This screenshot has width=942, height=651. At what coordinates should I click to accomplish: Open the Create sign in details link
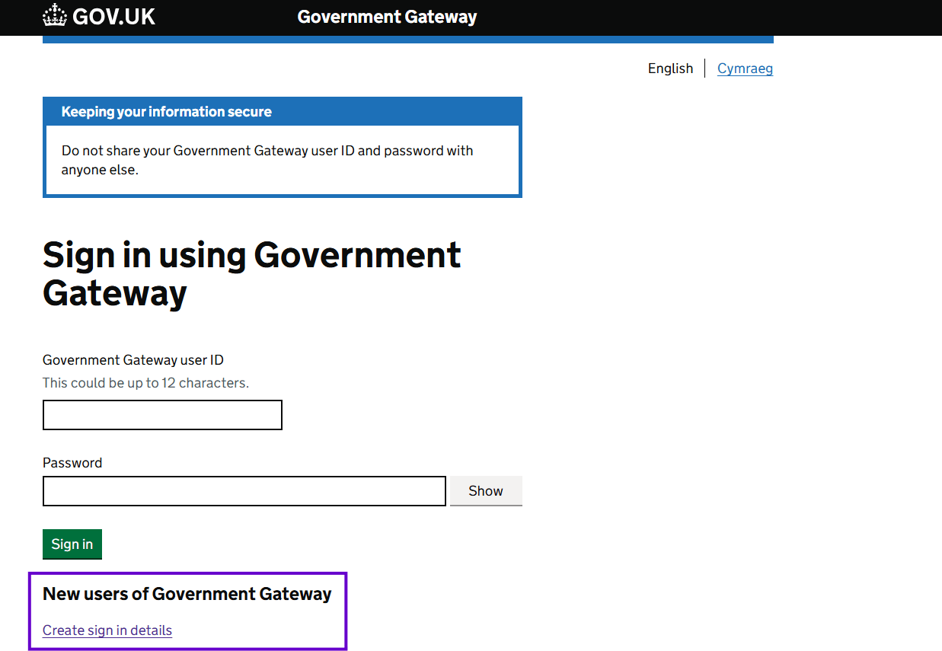tap(107, 630)
